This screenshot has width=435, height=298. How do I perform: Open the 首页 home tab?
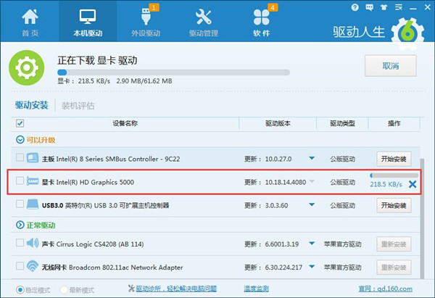tap(30, 22)
